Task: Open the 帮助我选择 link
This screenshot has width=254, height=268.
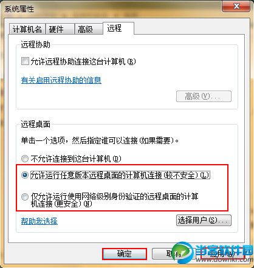Action: click(39, 221)
